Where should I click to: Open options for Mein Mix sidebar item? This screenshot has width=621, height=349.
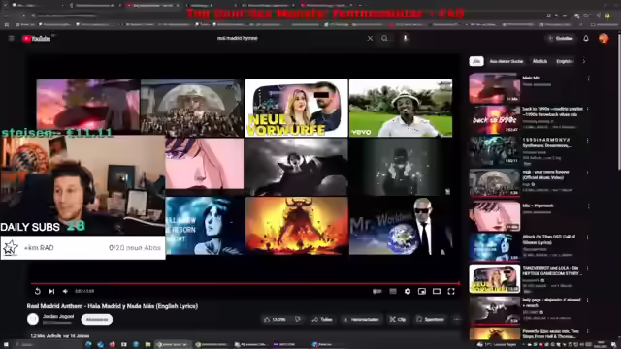pos(588,79)
